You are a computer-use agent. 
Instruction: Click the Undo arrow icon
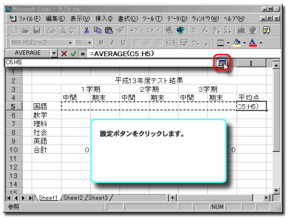[x=134, y=30]
